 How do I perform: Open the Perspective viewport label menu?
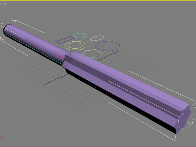[x=3, y=3]
